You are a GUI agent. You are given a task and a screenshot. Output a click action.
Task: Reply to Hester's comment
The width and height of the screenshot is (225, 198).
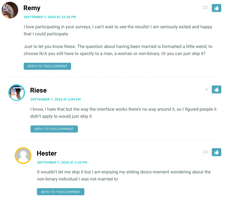61,192
